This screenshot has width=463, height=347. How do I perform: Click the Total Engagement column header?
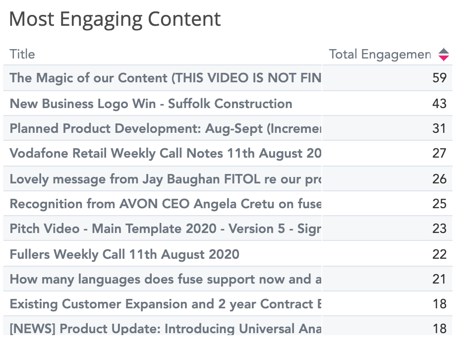point(380,55)
